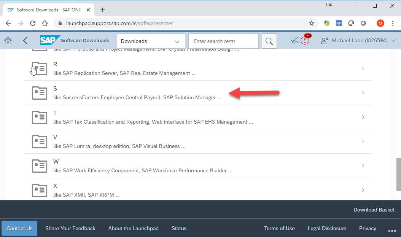Click "like SAP XMII, SAP XRPM" text
This screenshot has height=237, width=401.
click(x=86, y=194)
